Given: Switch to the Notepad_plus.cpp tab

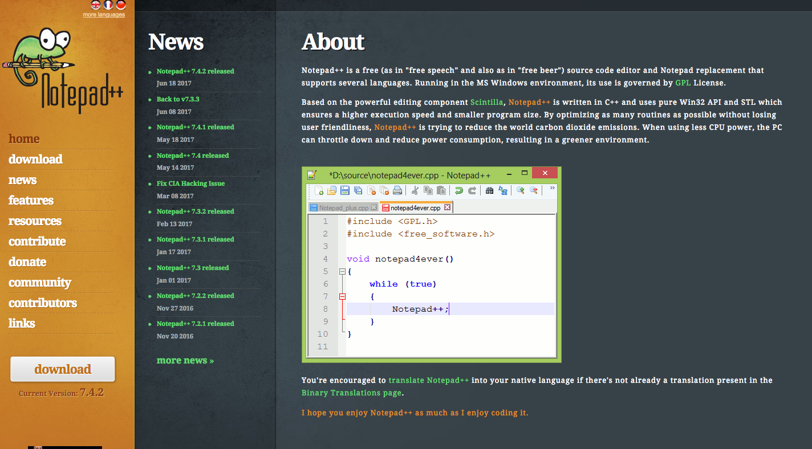Looking at the screenshot, I should coord(343,207).
